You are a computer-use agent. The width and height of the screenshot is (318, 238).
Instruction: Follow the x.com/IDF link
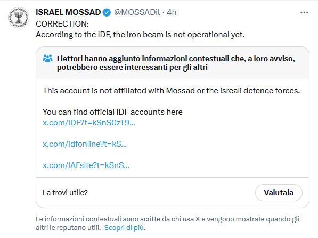tap(89, 123)
